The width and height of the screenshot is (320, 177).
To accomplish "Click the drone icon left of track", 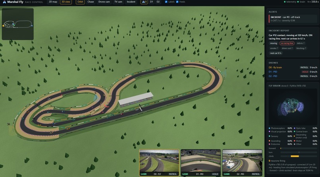I will [9, 124].
